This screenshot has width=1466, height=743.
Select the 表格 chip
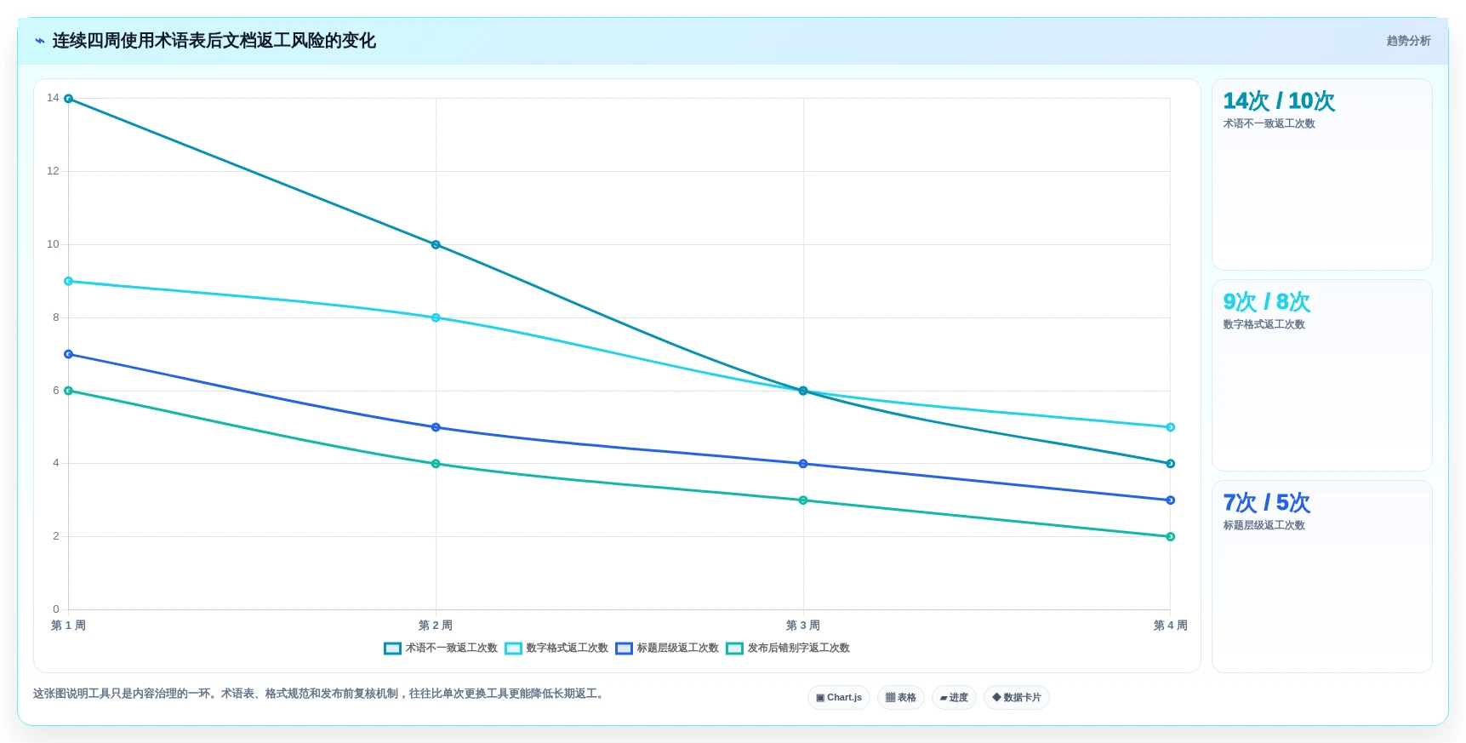point(900,698)
